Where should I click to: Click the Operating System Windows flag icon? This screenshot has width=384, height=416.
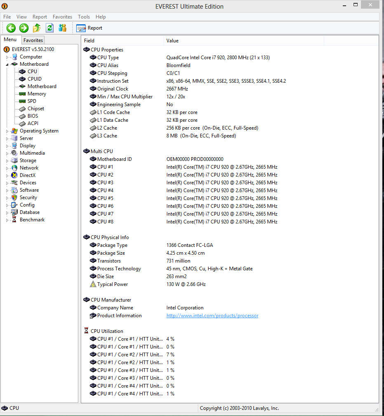tap(14, 131)
